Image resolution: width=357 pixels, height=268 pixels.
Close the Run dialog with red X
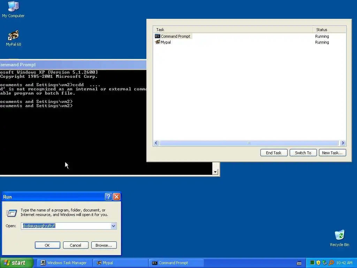coord(116,196)
